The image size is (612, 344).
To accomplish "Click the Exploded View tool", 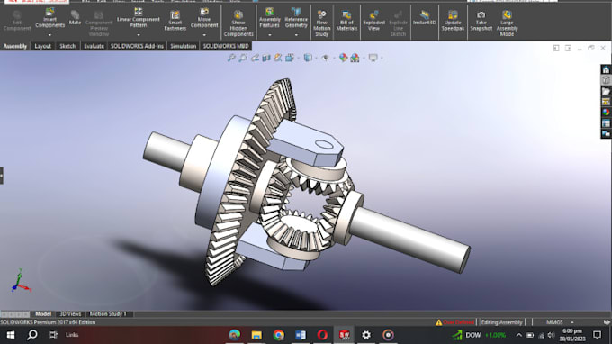I will point(373,21).
